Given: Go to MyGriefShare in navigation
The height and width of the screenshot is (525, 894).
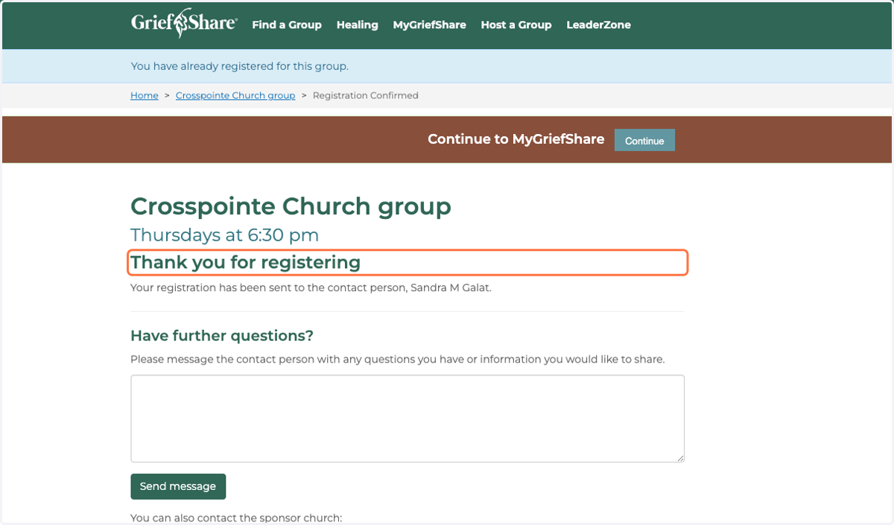Looking at the screenshot, I should [x=429, y=25].
